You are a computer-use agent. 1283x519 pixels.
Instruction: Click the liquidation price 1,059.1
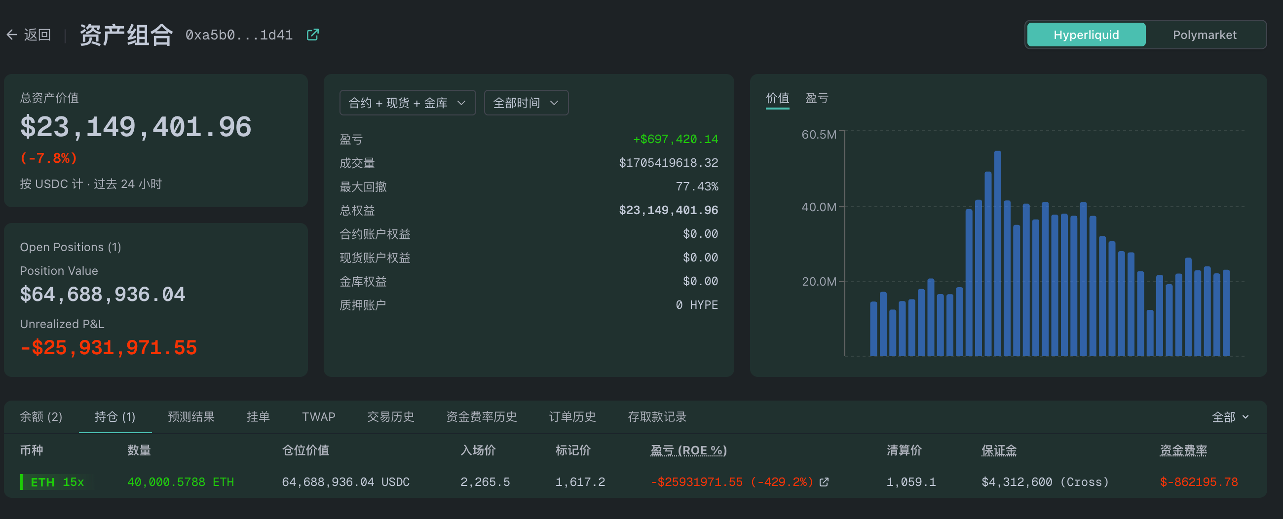(911, 482)
